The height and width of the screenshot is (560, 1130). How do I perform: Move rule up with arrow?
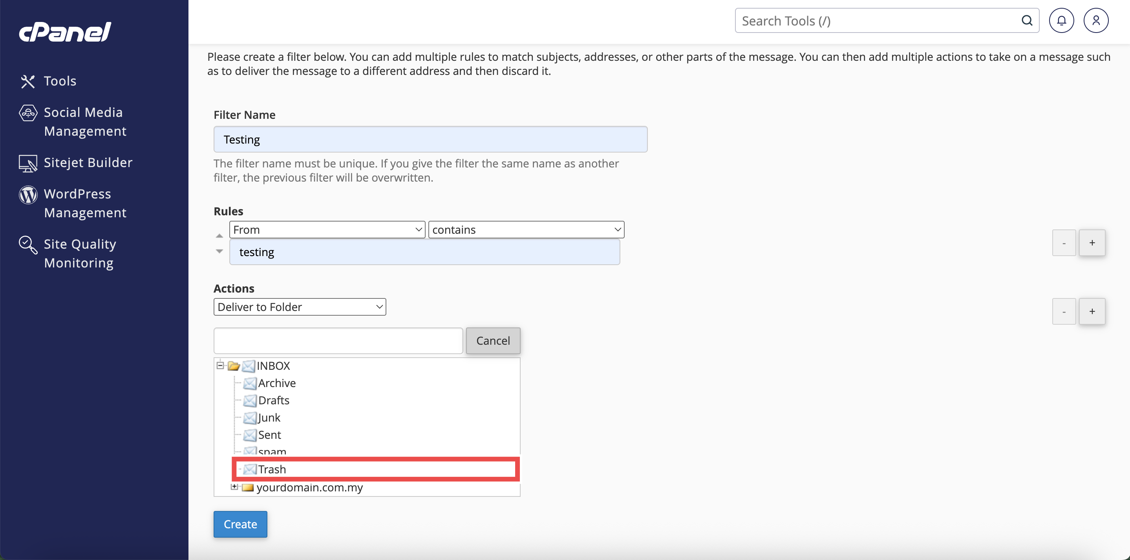coord(219,236)
